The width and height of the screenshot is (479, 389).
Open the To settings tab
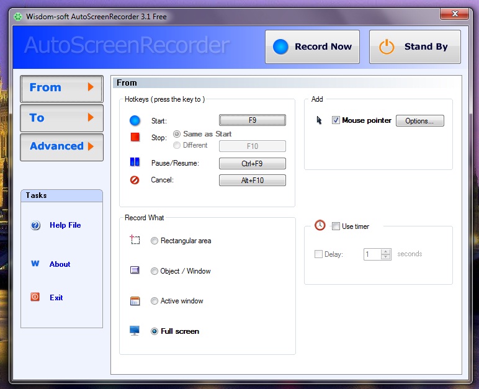(61, 118)
